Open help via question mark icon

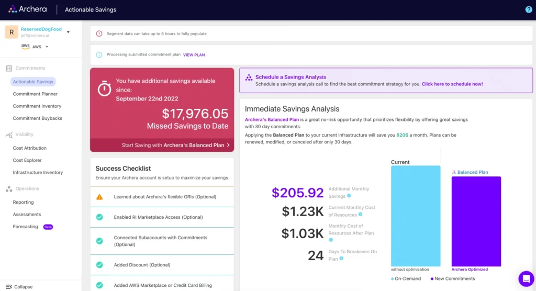click(529, 9)
